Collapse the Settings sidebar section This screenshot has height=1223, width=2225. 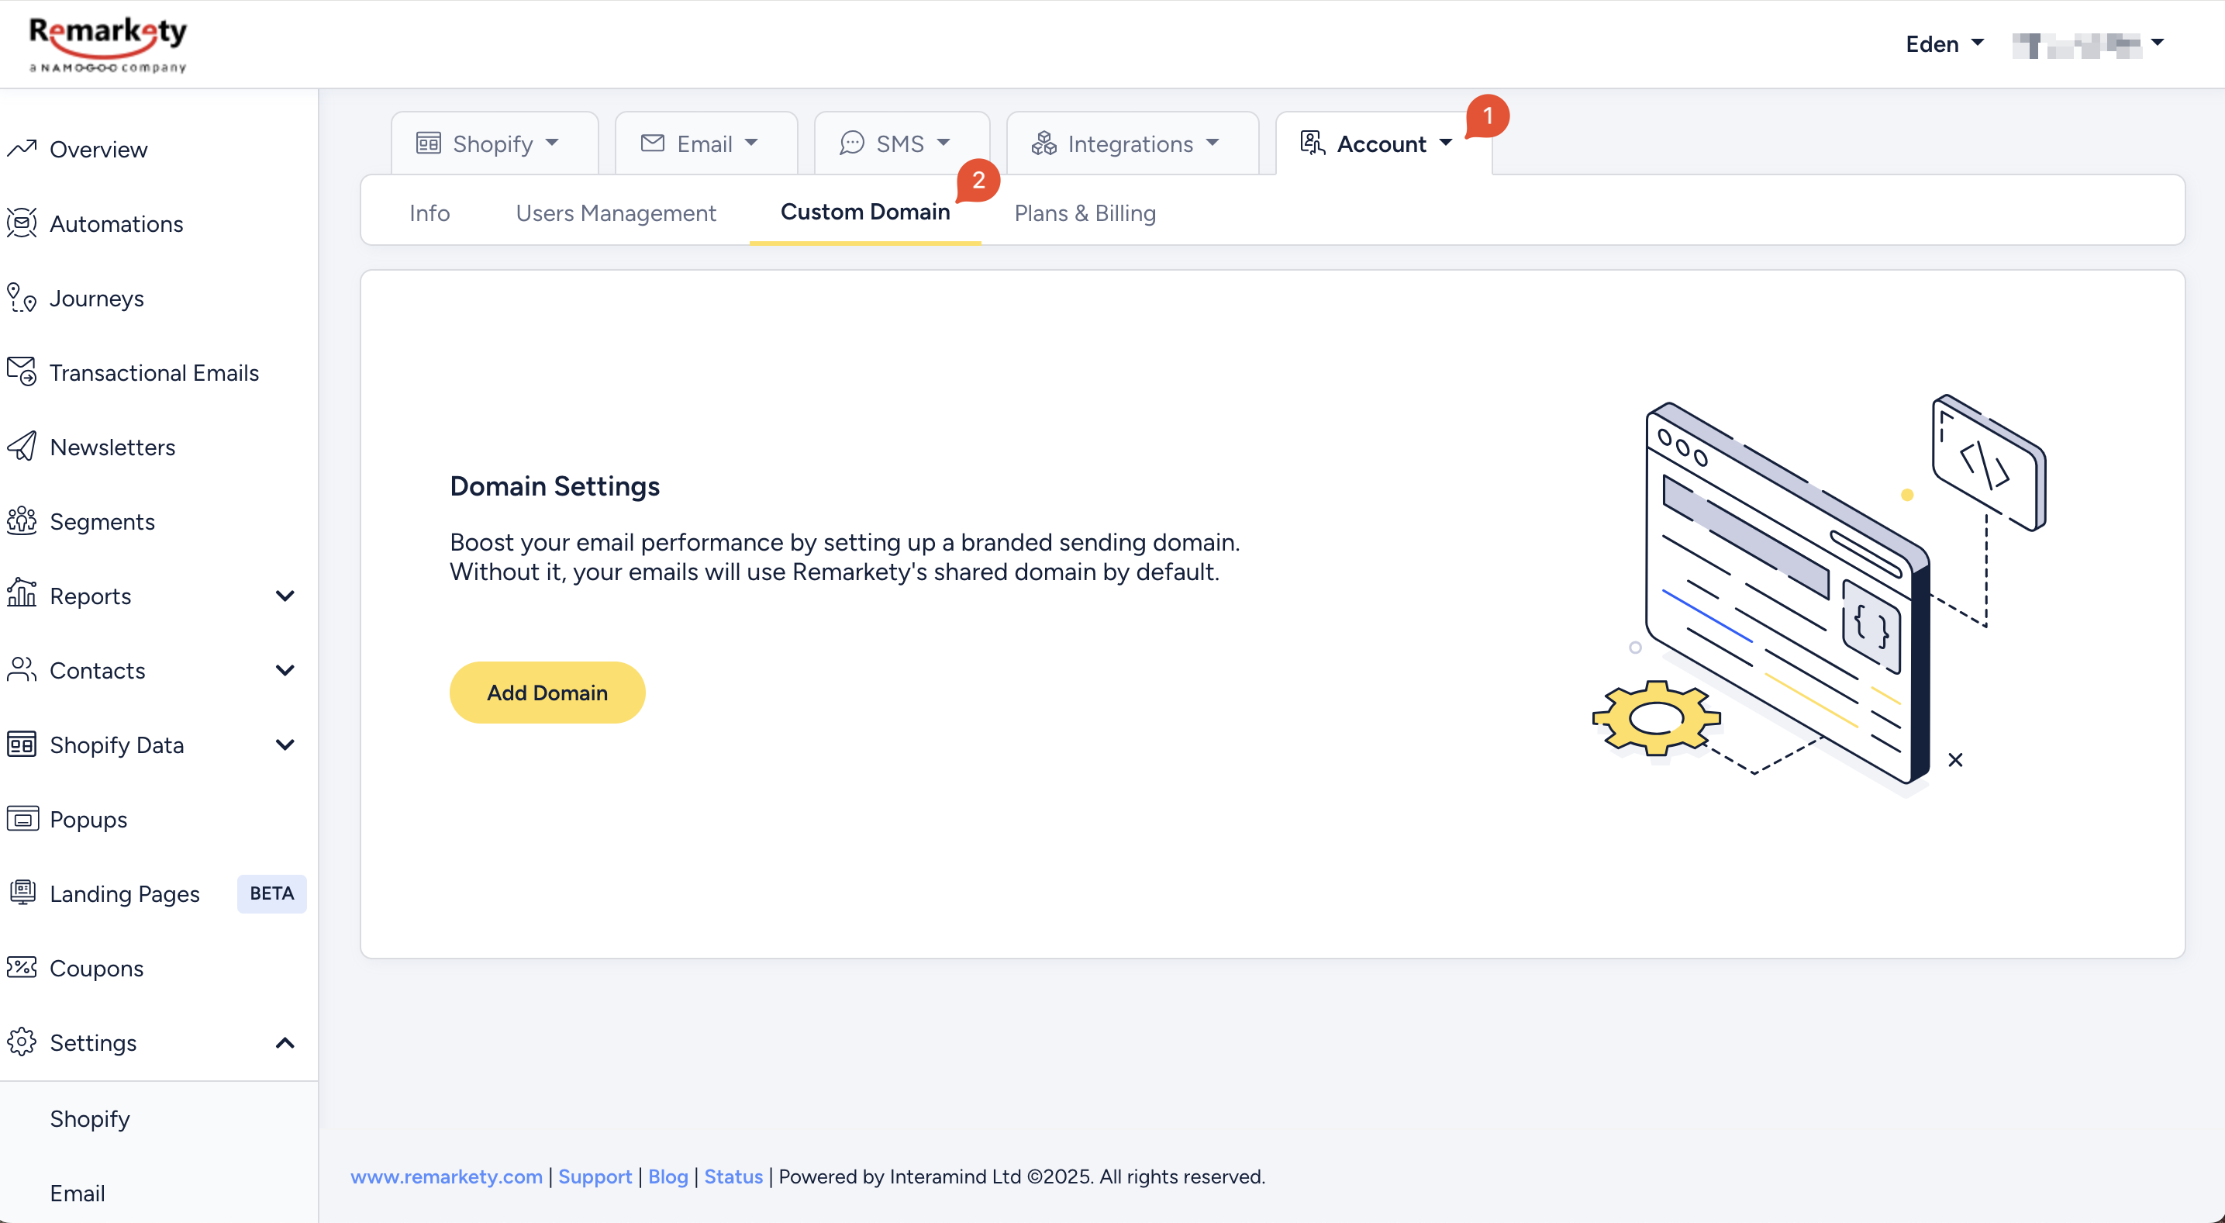(285, 1042)
